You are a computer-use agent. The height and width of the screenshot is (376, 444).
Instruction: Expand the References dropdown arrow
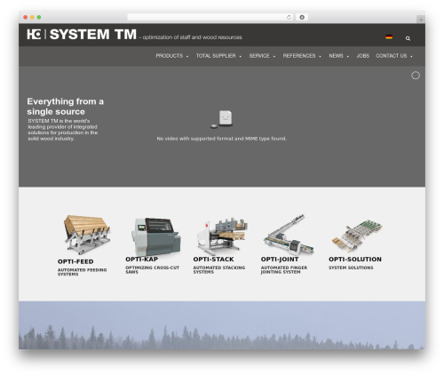(320, 56)
